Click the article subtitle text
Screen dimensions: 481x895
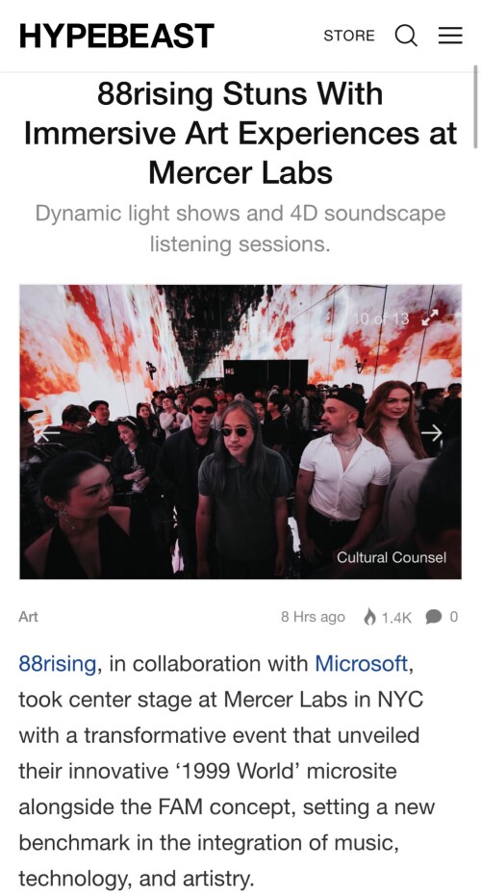tap(240, 228)
